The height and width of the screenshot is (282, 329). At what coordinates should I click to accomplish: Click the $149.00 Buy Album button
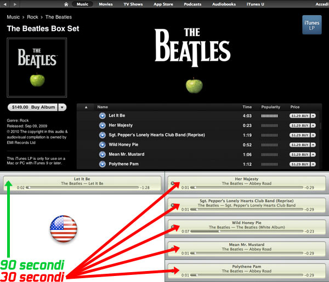tap(32, 107)
